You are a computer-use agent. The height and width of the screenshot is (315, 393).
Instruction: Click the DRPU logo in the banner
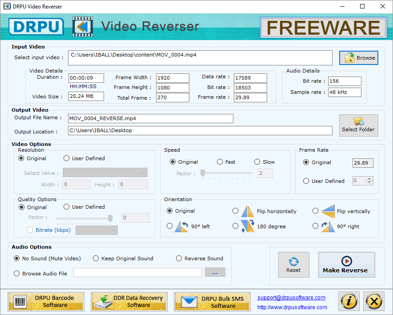pos(36,26)
